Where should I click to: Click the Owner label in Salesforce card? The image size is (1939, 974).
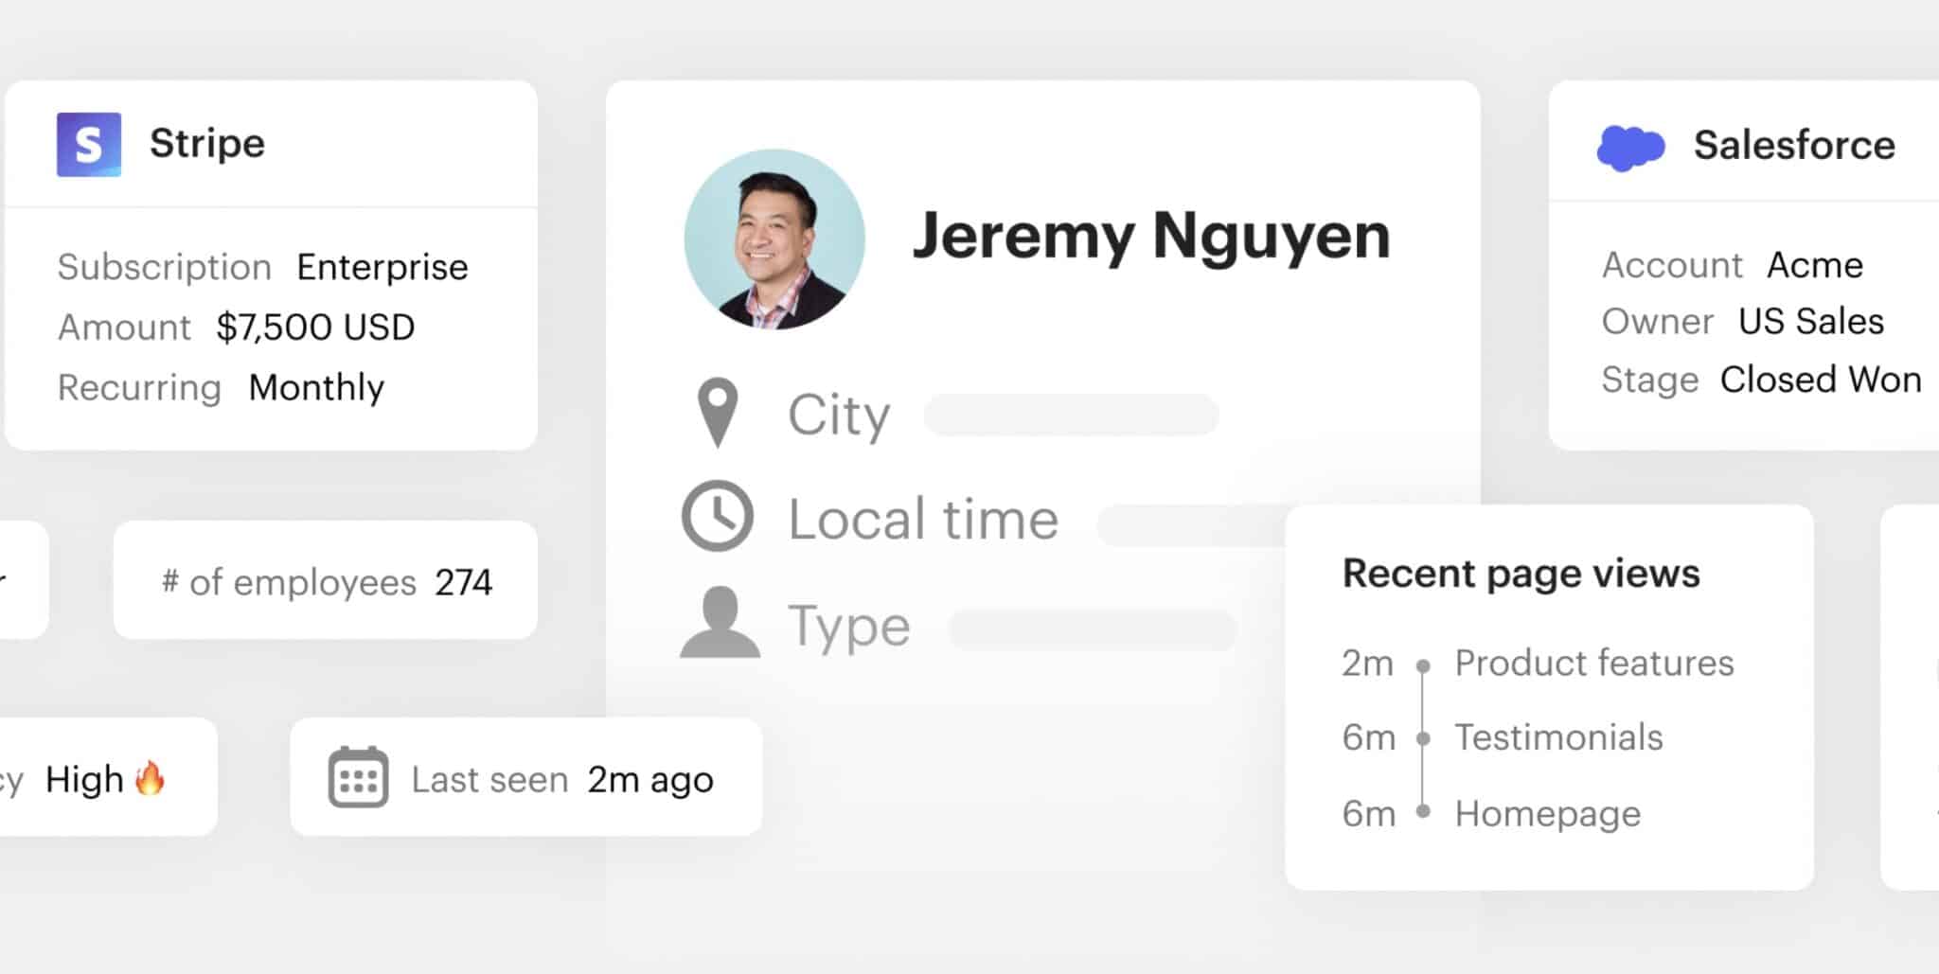pyautogui.click(x=1658, y=322)
